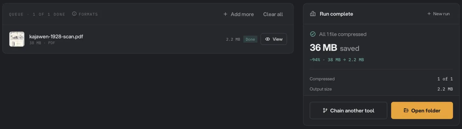Click the FORMATS label in queue header
The height and width of the screenshot is (129, 462).
88,14
